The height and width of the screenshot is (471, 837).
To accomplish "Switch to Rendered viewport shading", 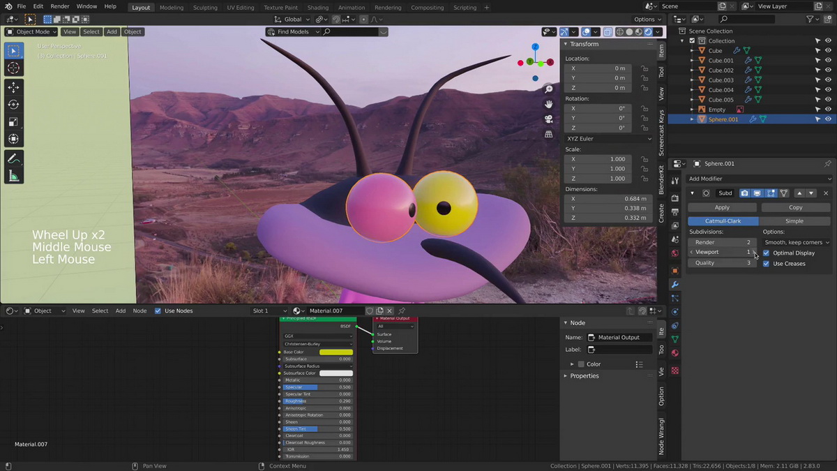I will tap(649, 31).
